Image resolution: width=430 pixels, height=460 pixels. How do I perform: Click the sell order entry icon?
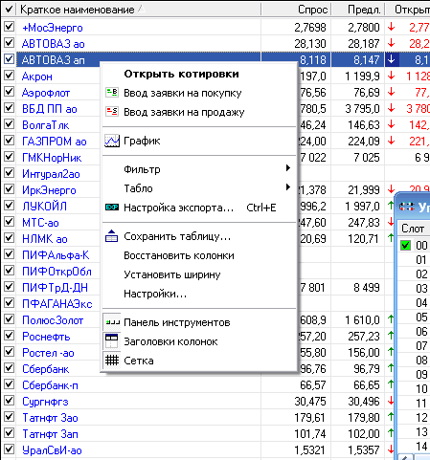coord(112,112)
